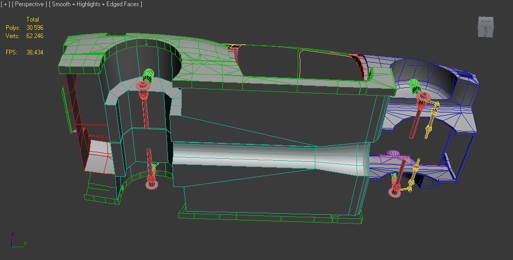
Task: Select the red bolt head in upper blue housing
Action: [x=424, y=97]
